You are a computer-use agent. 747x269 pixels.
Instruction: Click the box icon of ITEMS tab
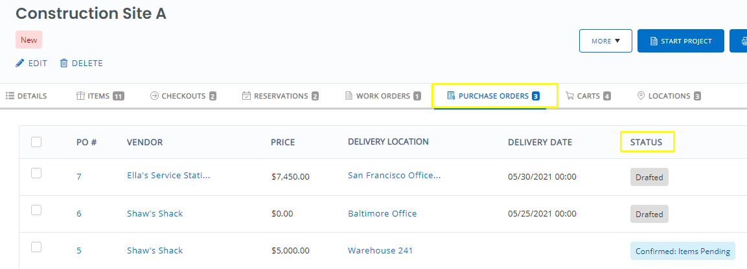[x=80, y=96]
